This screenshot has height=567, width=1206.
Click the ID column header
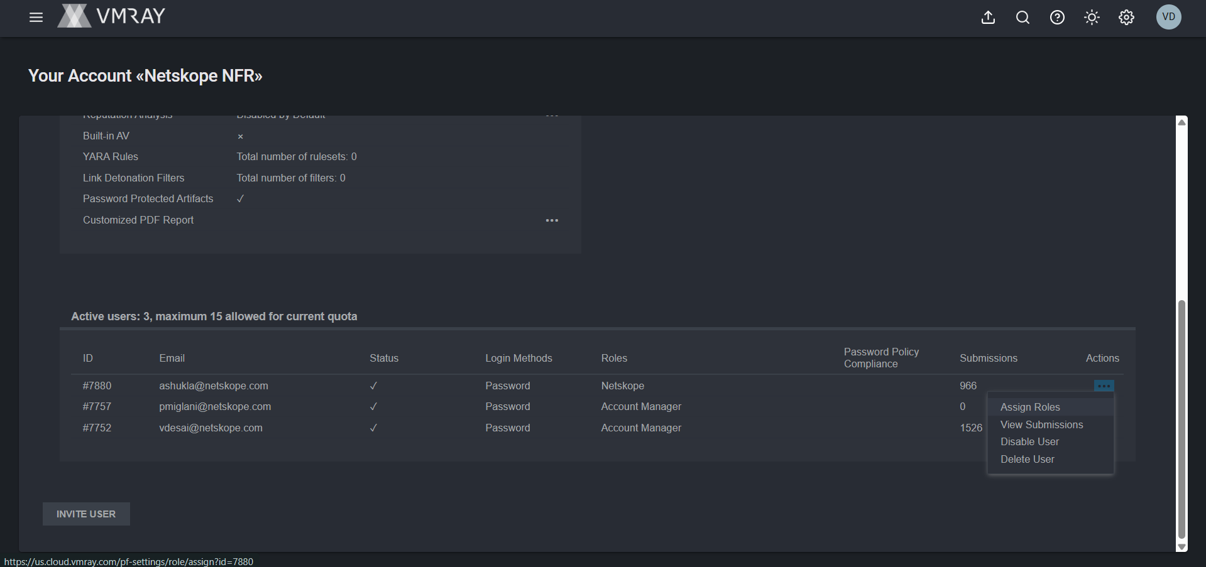click(x=88, y=358)
